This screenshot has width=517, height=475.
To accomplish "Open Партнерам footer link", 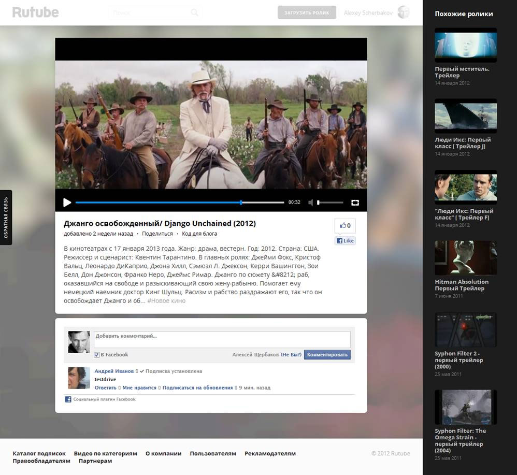I will click(95, 461).
